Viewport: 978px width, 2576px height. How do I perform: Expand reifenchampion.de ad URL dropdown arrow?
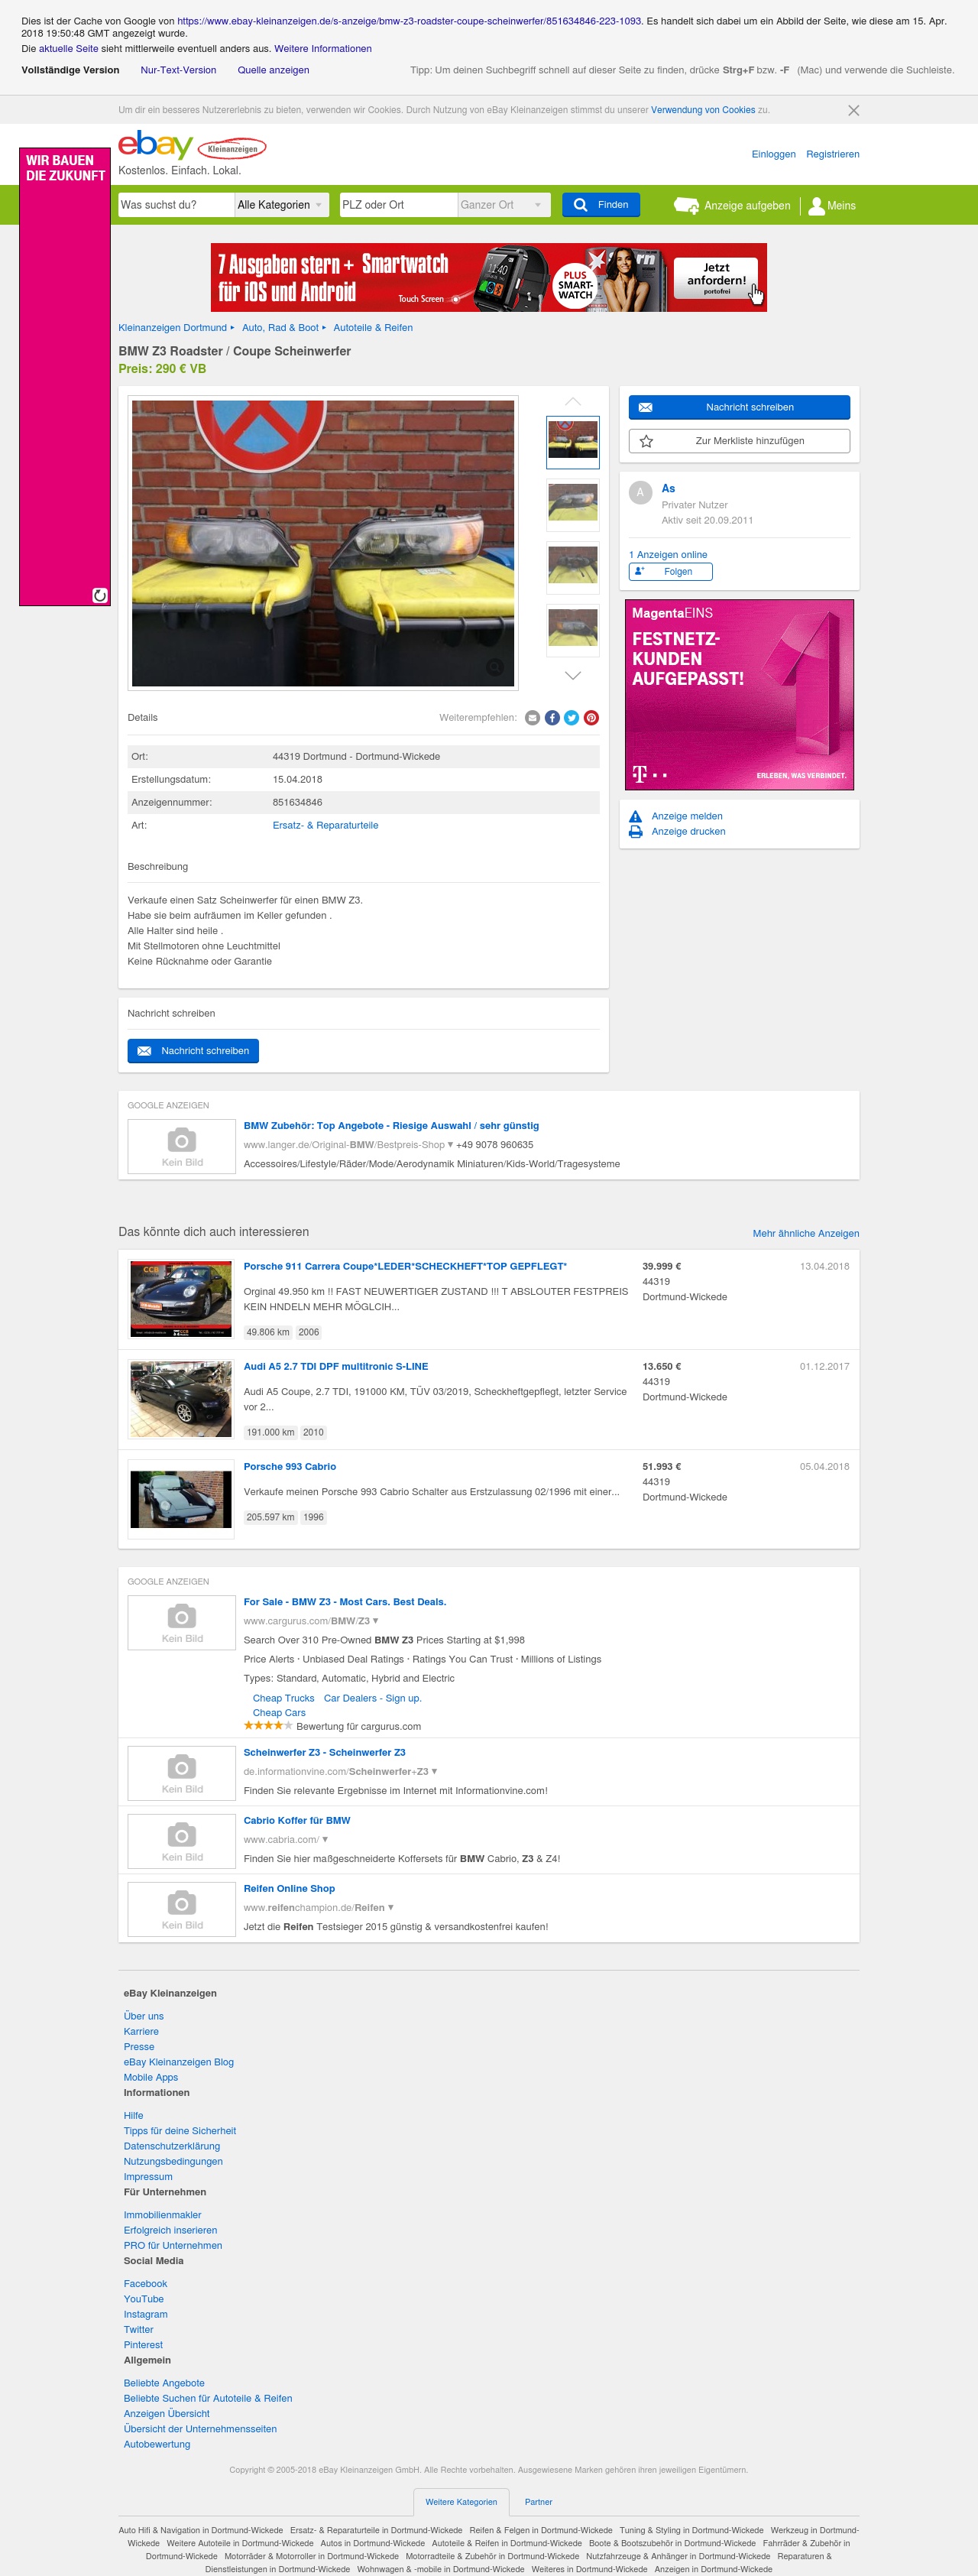tap(391, 1908)
